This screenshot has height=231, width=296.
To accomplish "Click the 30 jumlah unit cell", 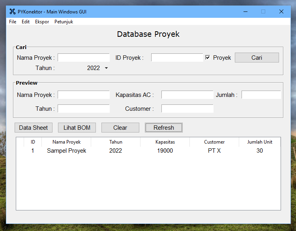I will (260, 151).
